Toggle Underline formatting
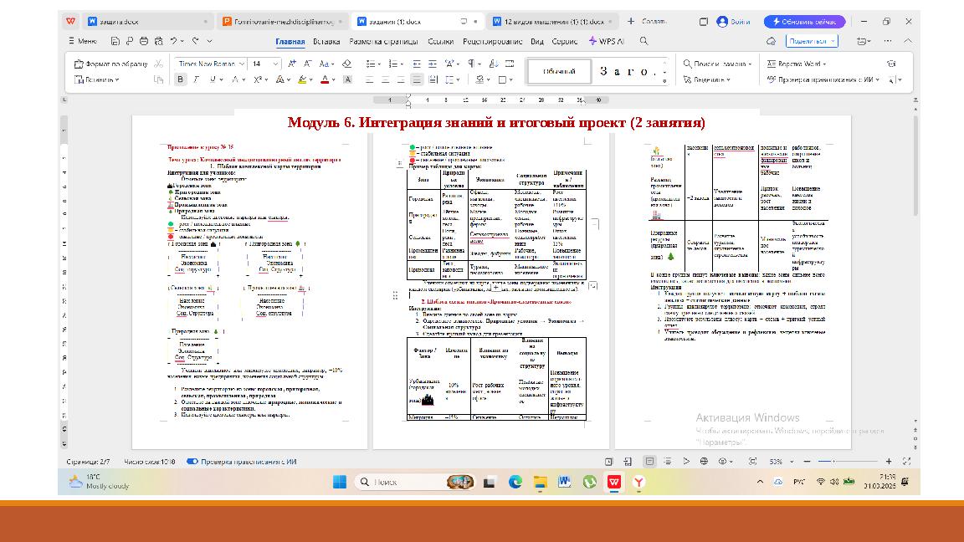 [213, 79]
